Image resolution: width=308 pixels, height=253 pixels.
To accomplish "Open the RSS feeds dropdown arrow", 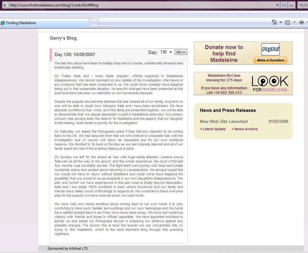I will point(294,22).
